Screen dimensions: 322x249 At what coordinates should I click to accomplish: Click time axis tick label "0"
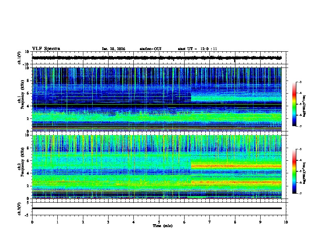point(32,222)
